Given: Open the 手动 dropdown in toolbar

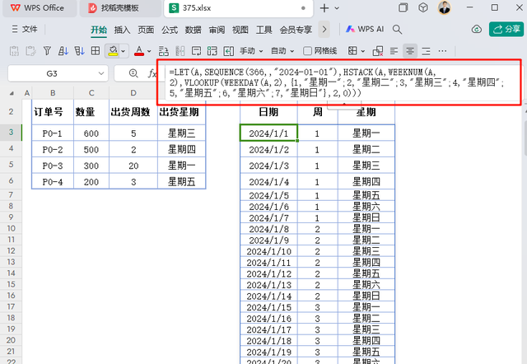Looking at the screenshot, I should point(250,51).
